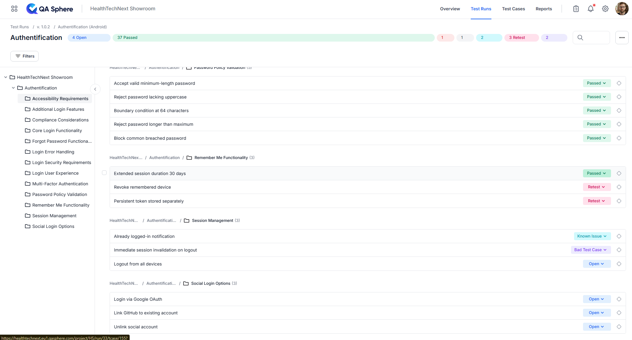Open the Filters button
Image resolution: width=632 pixels, height=340 pixels.
(x=25, y=56)
